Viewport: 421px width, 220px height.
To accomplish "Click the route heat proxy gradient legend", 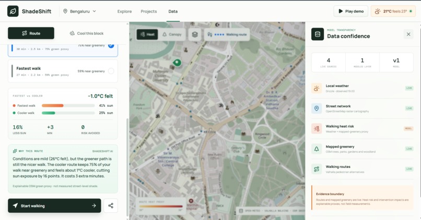I will [x=160, y=206].
